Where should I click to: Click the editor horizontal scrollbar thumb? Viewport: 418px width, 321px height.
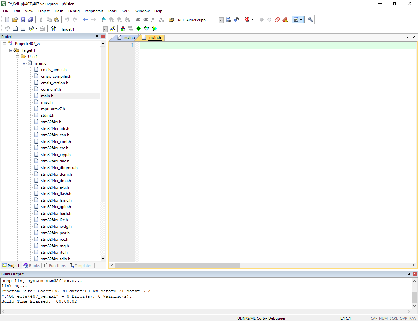pyautogui.click(x=177, y=265)
